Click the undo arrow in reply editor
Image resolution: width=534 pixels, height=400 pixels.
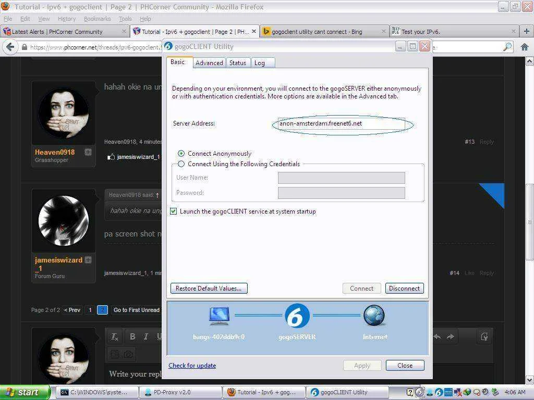(438, 336)
